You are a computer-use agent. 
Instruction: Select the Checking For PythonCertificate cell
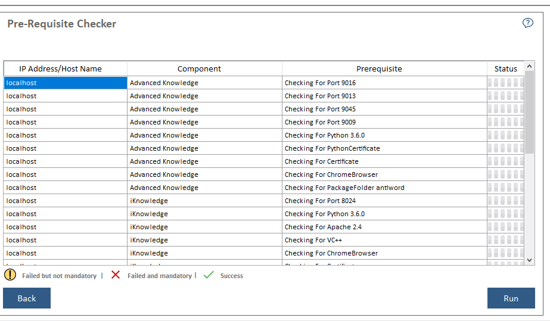[332, 148]
